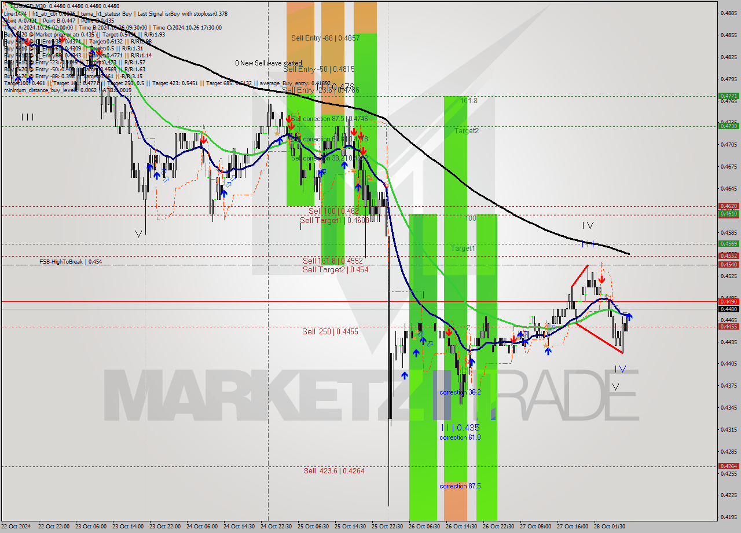Select the red 0.4540 price tag
This screenshot has height=533, width=741.
coord(728,264)
